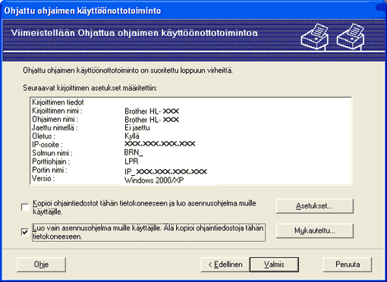387x282 pixels.
Task: Select the 'Kirjoittimen tiedot' heading line
Action: [58, 102]
